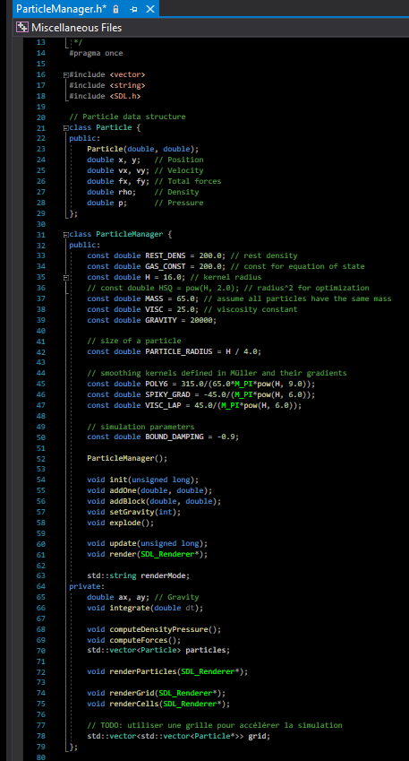Screen dimensions: 409x761
Task: Click on 'integrate' method name
Action: pos(130,608)
